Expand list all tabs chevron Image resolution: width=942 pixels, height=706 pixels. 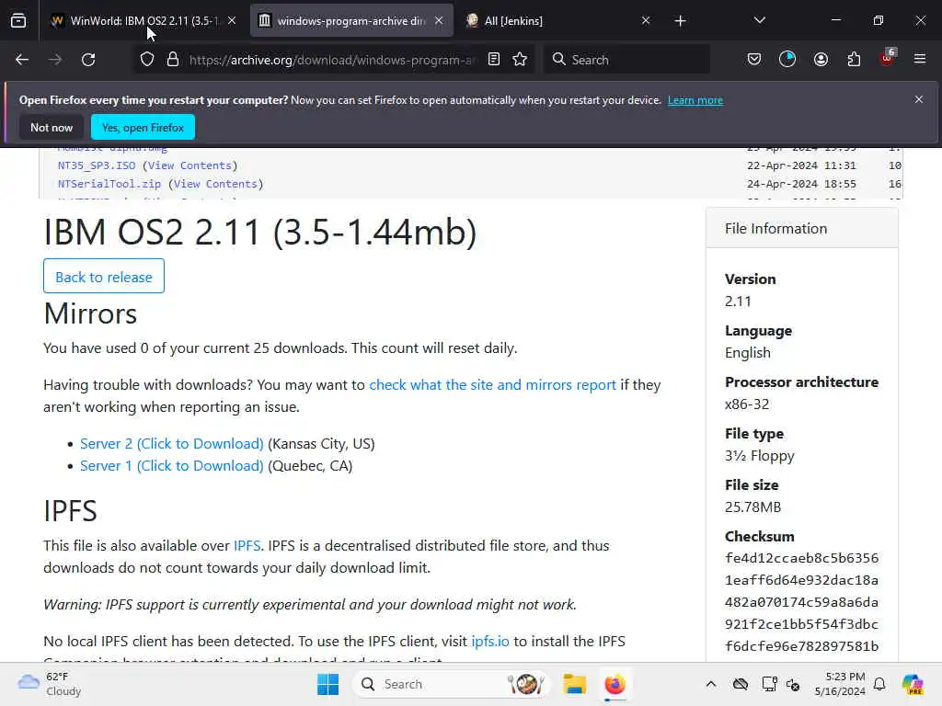coord(759,20)
